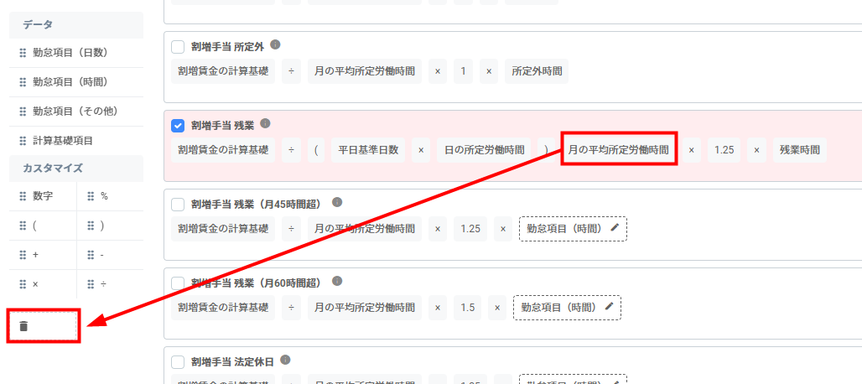Click the + operator customize item

tap(43, 255)
